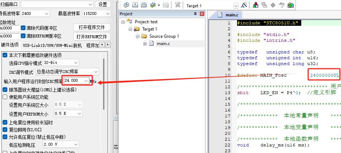Screen dimensions: 341x153
Task: Click the code start address 0x0000 field
Action: [10, 28]
